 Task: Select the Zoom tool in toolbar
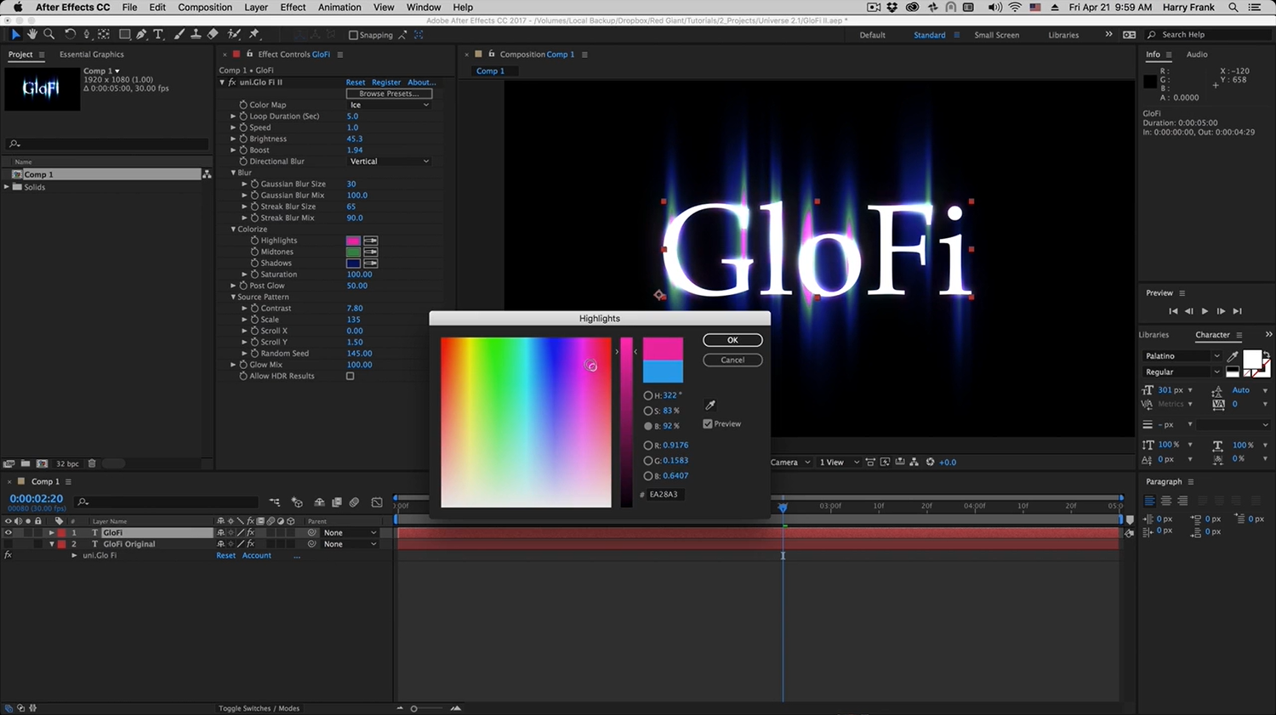click(49, 34)
